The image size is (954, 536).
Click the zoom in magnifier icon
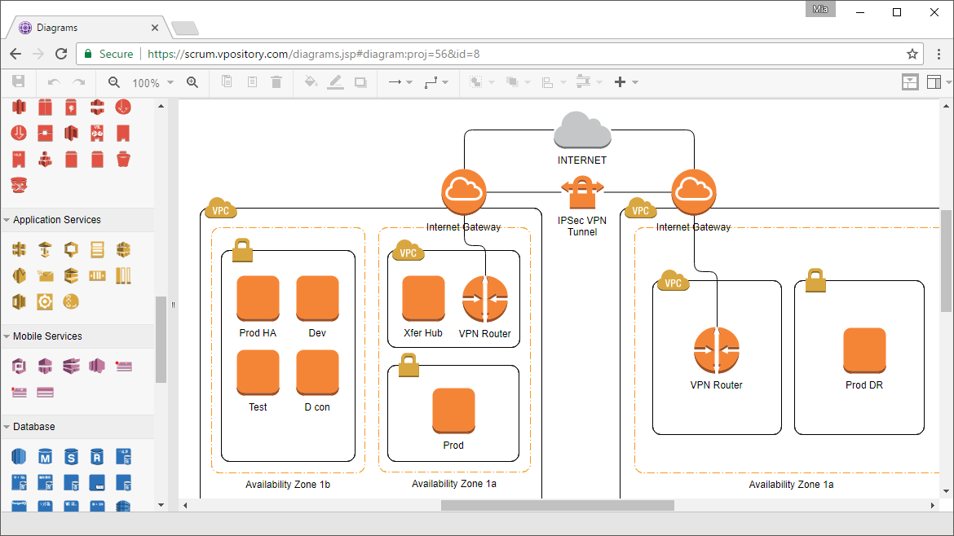pyautogui.click(x=192, y=81)
